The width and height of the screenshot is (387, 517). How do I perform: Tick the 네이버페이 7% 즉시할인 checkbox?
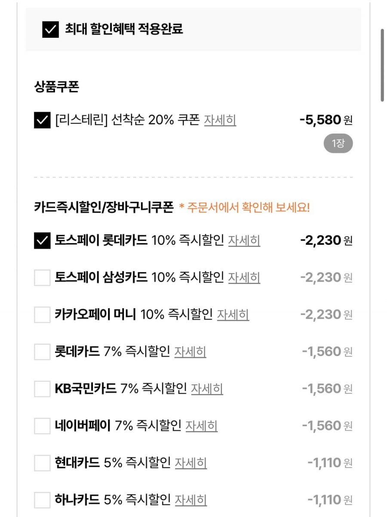point(42,426)
